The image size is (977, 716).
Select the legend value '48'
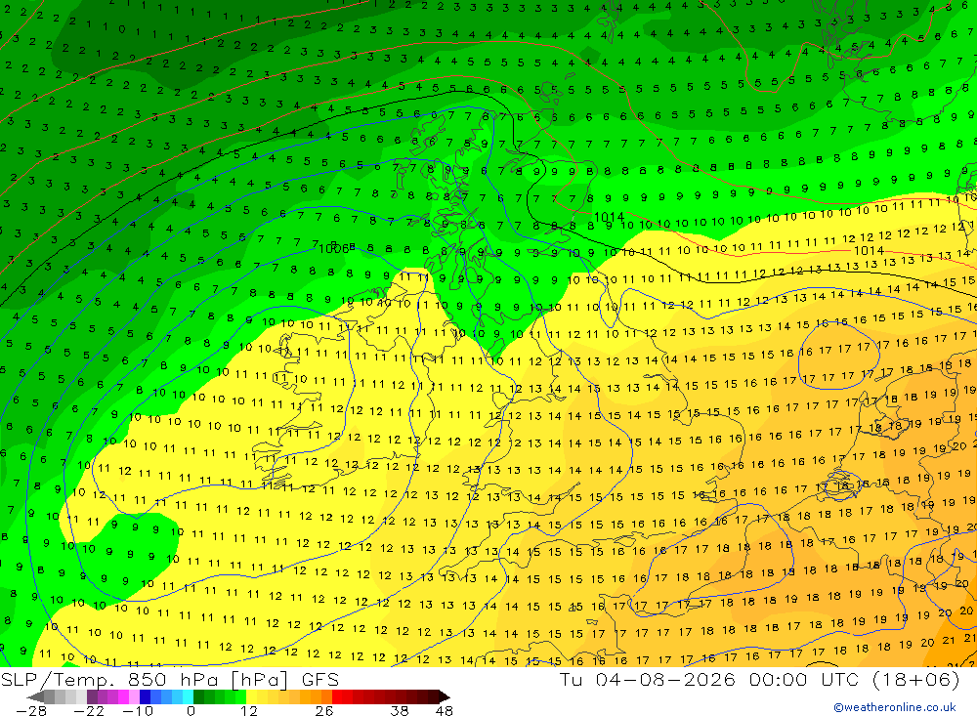445,711
